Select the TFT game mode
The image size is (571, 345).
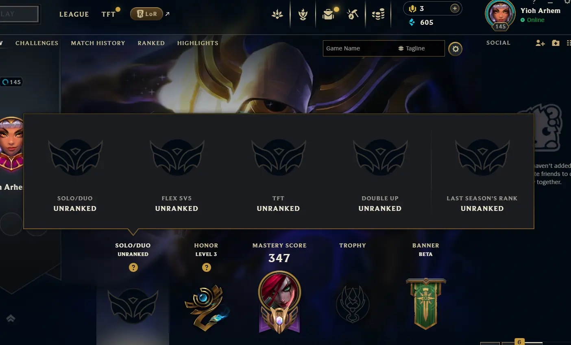[109, 14]
